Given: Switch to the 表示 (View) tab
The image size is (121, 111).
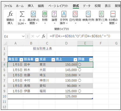Looking at the screenshot, I should coord(108,6).
